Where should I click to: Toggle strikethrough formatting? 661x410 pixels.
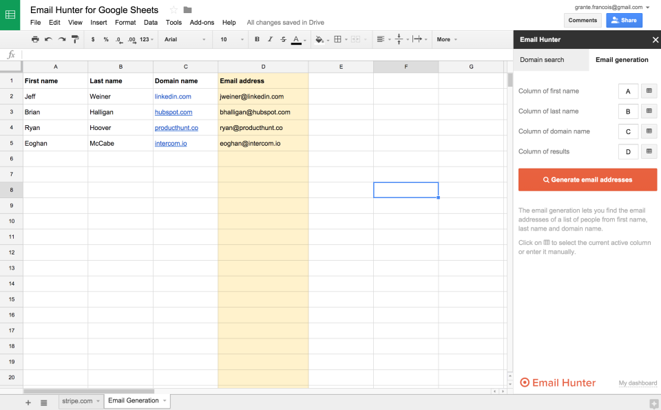[283, 39]
